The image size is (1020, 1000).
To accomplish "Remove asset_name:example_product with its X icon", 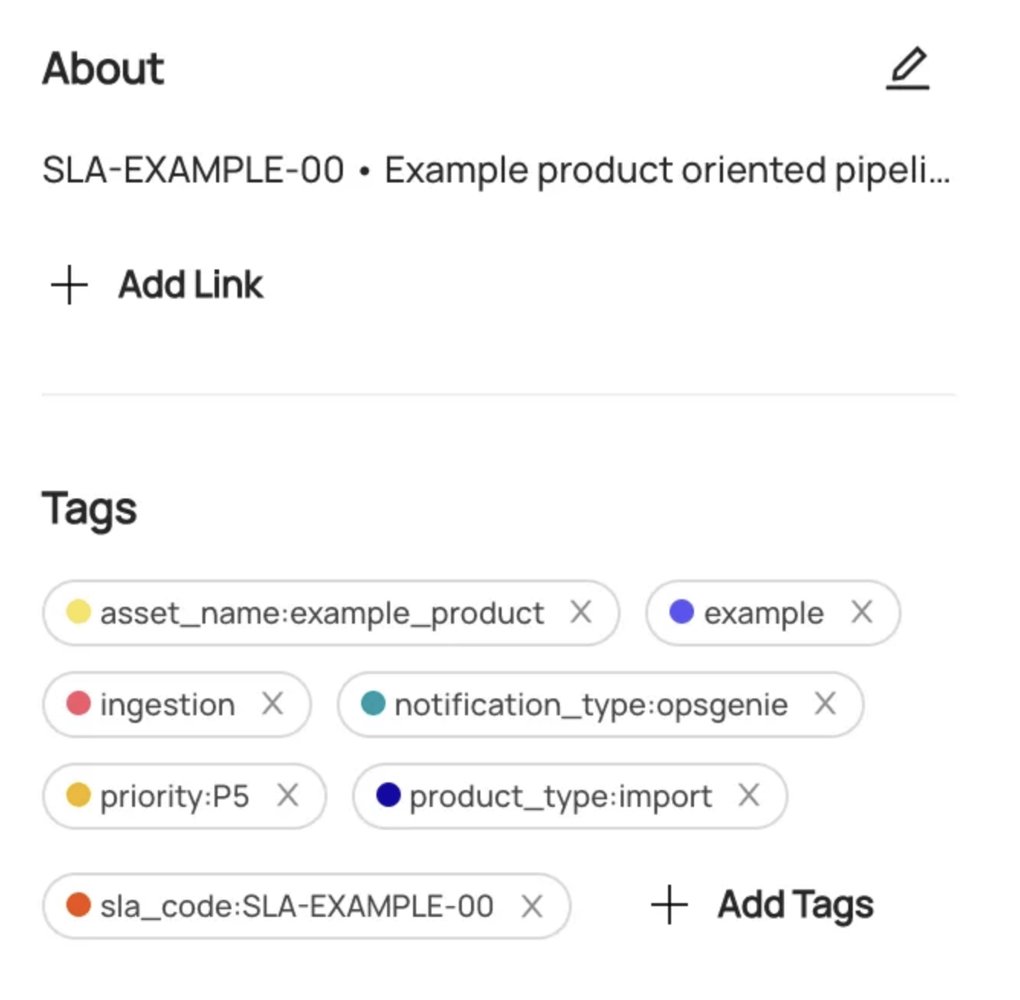I will [583, 611].
